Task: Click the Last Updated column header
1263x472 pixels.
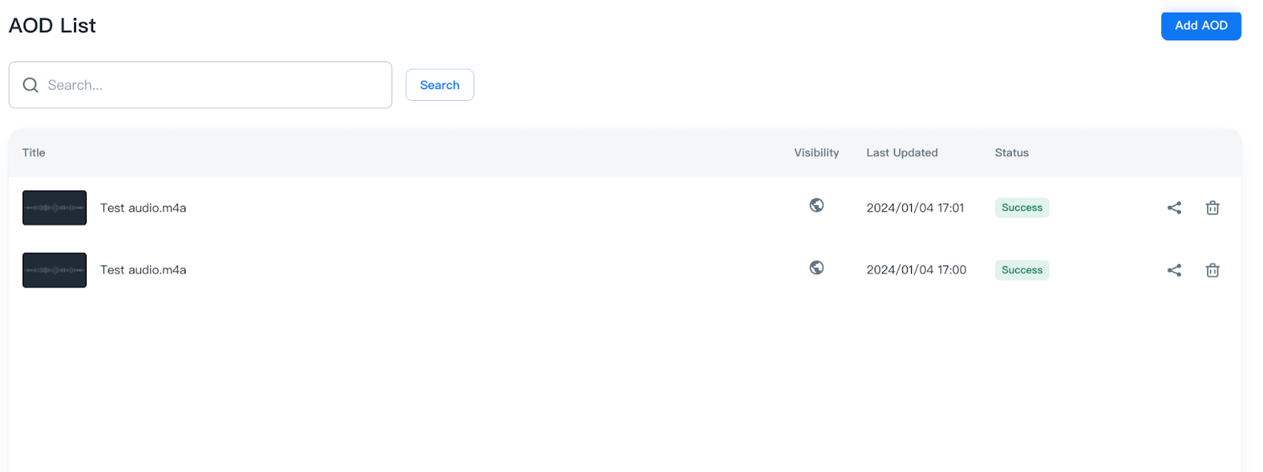Action: pyautogui.click(x=901, y=153)
